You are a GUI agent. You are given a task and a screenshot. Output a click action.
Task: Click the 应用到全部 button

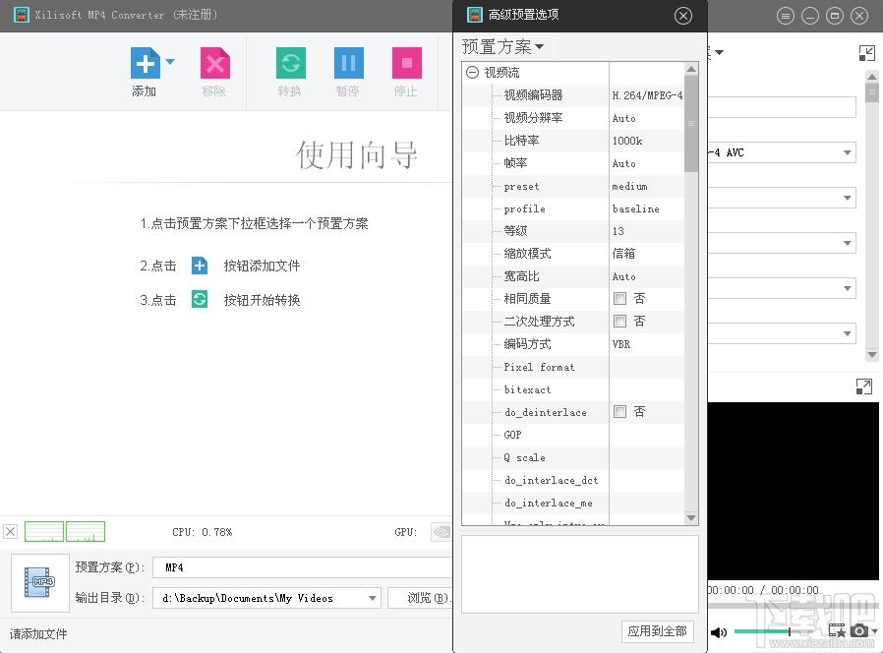click(657, 631)
